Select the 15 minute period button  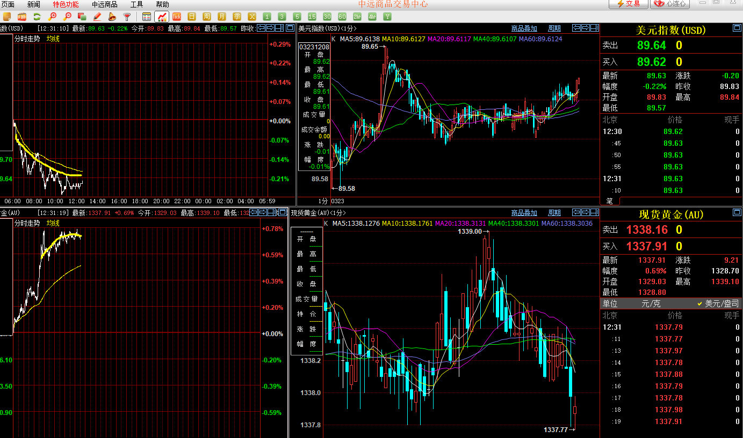coord(312,17)
